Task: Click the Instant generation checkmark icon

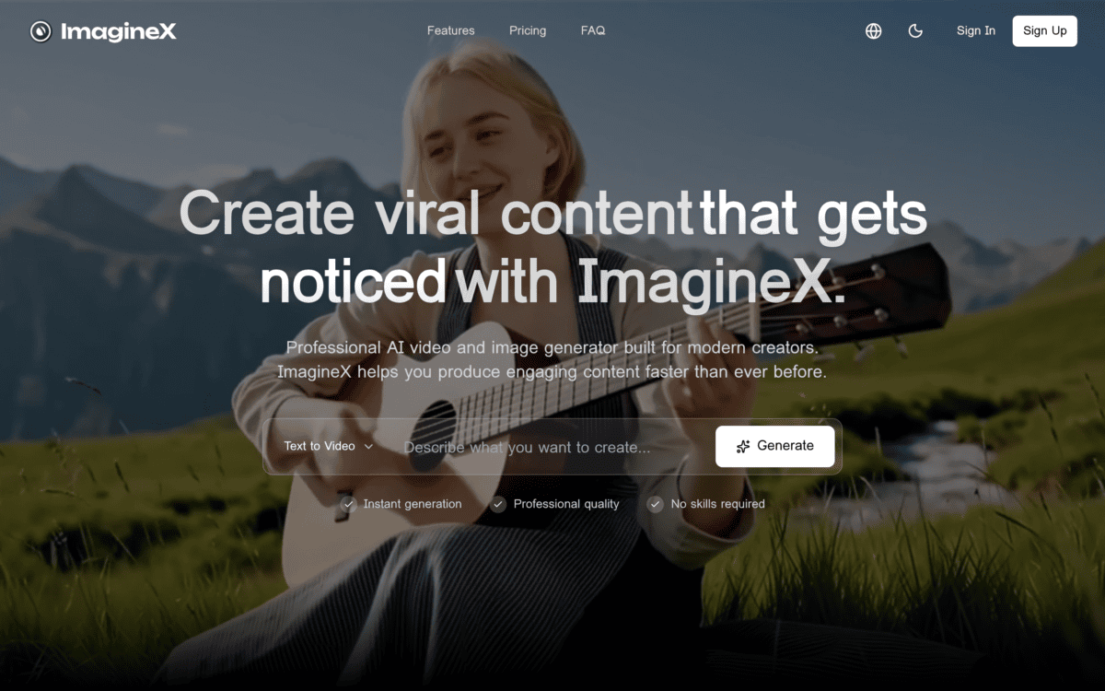Action: tap(348, 504)
